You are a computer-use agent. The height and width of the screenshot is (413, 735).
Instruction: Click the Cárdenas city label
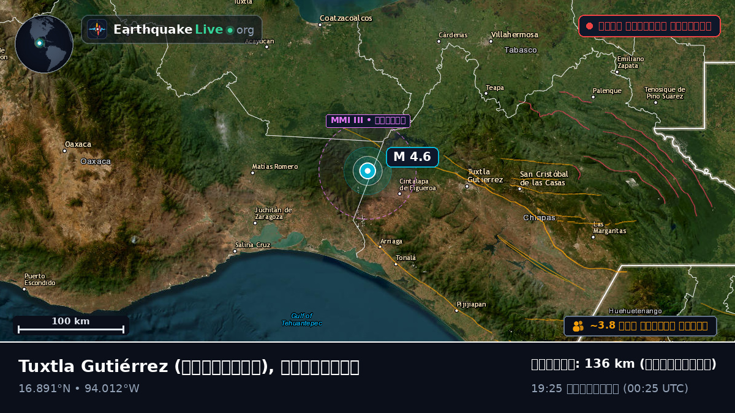point(453,35)
